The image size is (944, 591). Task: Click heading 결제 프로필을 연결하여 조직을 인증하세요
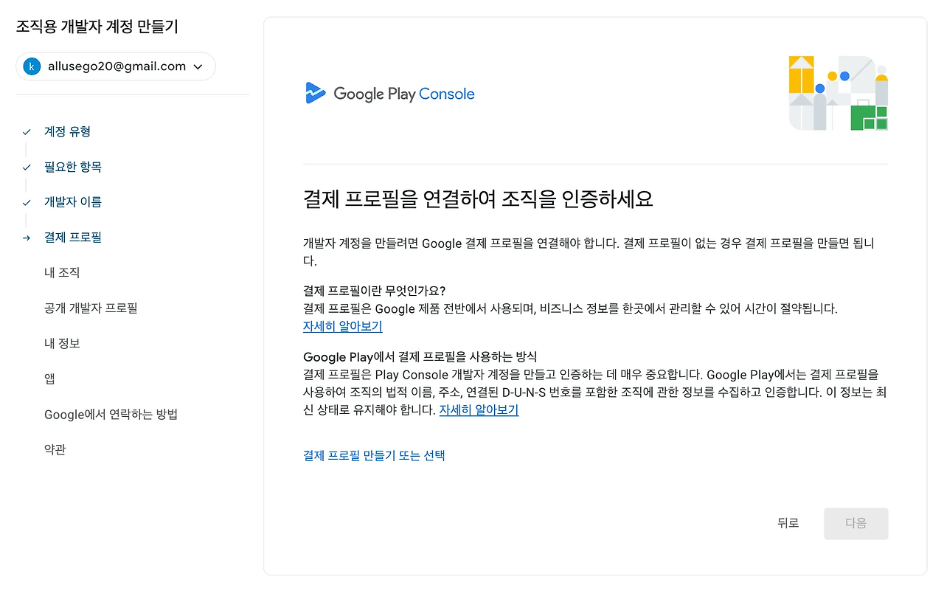click(x=478, y=198)
